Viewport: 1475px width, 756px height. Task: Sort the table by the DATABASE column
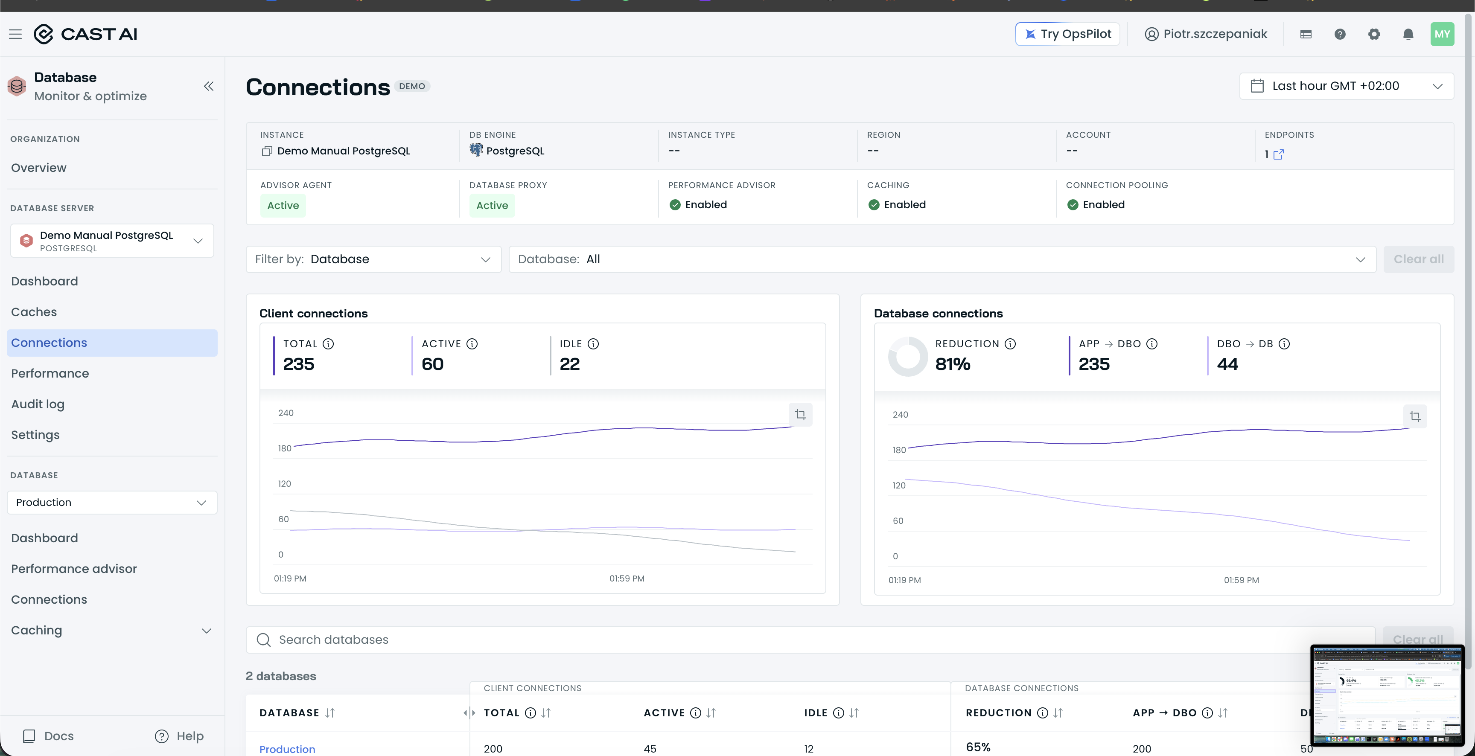click(330, 713)
